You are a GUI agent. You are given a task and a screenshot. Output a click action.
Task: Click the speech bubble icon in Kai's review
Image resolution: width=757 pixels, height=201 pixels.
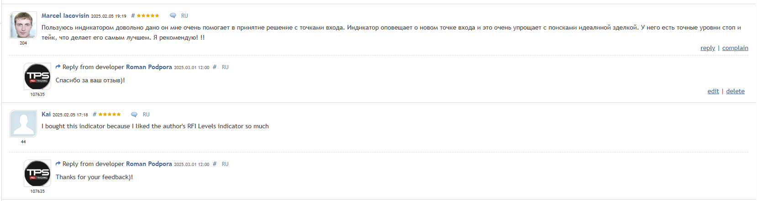[134, 115]
